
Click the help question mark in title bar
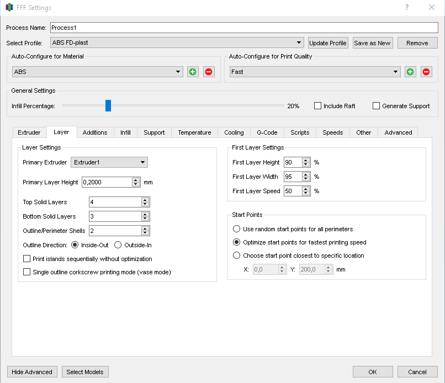(407, 8)
